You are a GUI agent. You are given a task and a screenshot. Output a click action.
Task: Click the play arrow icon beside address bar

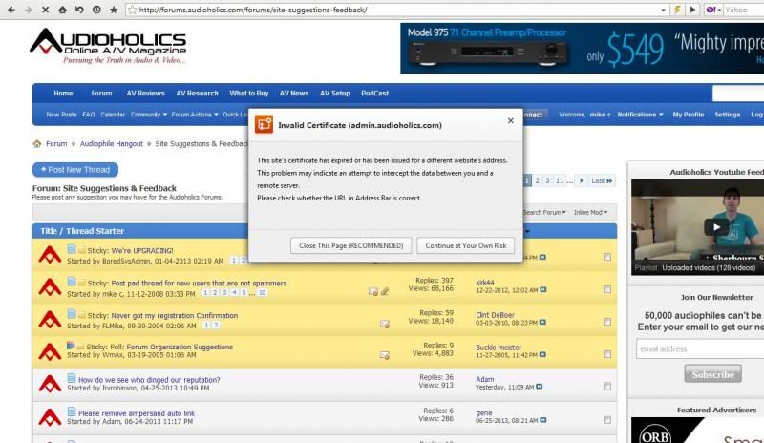click(692, 10)
